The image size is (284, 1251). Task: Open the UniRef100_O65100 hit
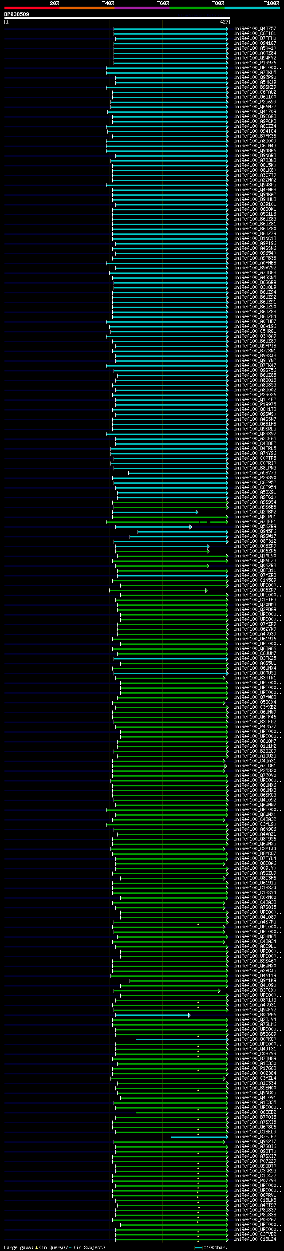254,97
